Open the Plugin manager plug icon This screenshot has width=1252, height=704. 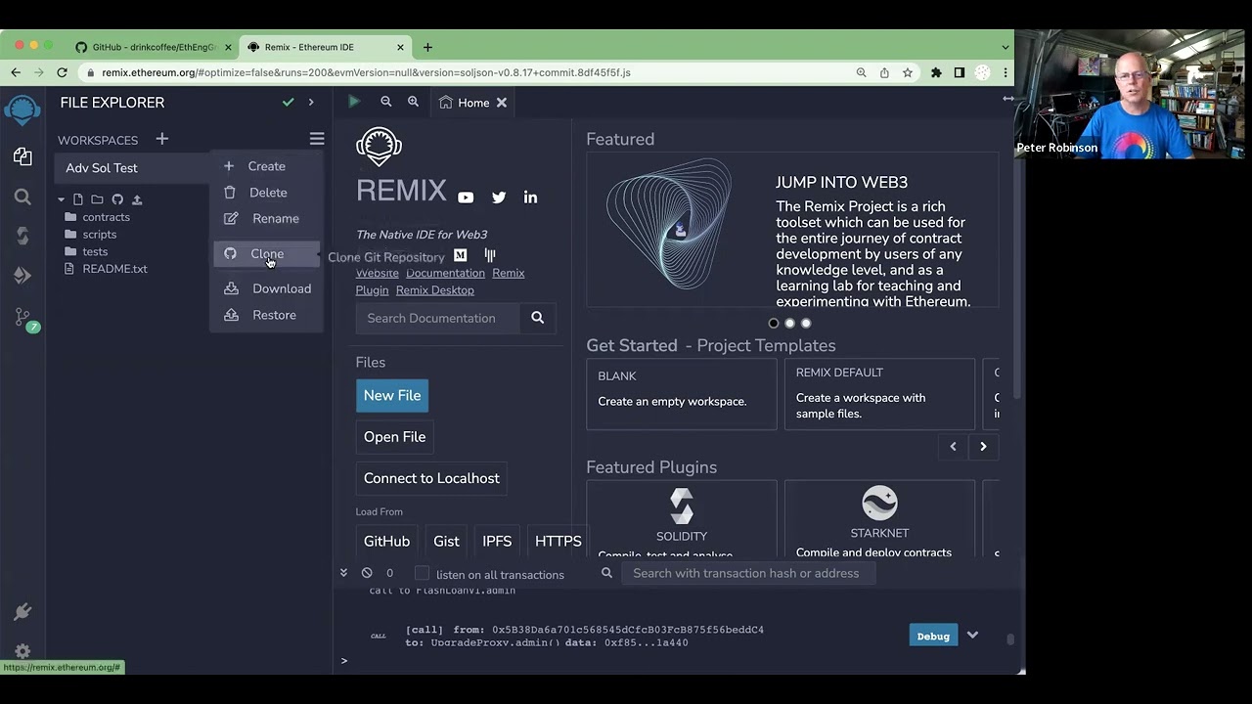22,612
